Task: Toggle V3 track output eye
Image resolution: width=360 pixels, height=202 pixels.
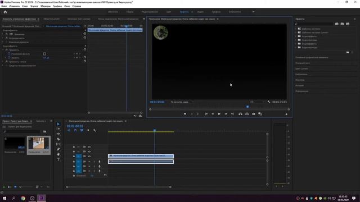Action: (89, 147)
